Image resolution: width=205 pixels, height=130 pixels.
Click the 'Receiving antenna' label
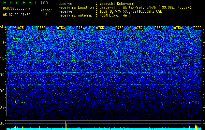(x=75, y=15)
